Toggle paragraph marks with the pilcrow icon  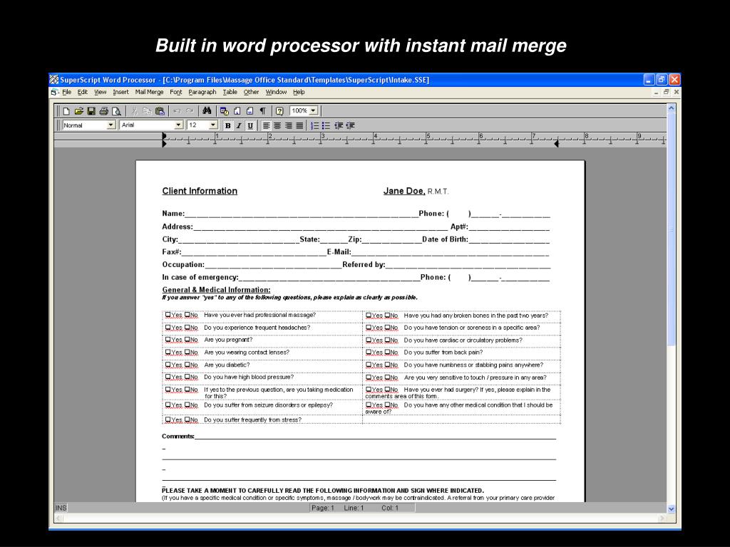262,111
